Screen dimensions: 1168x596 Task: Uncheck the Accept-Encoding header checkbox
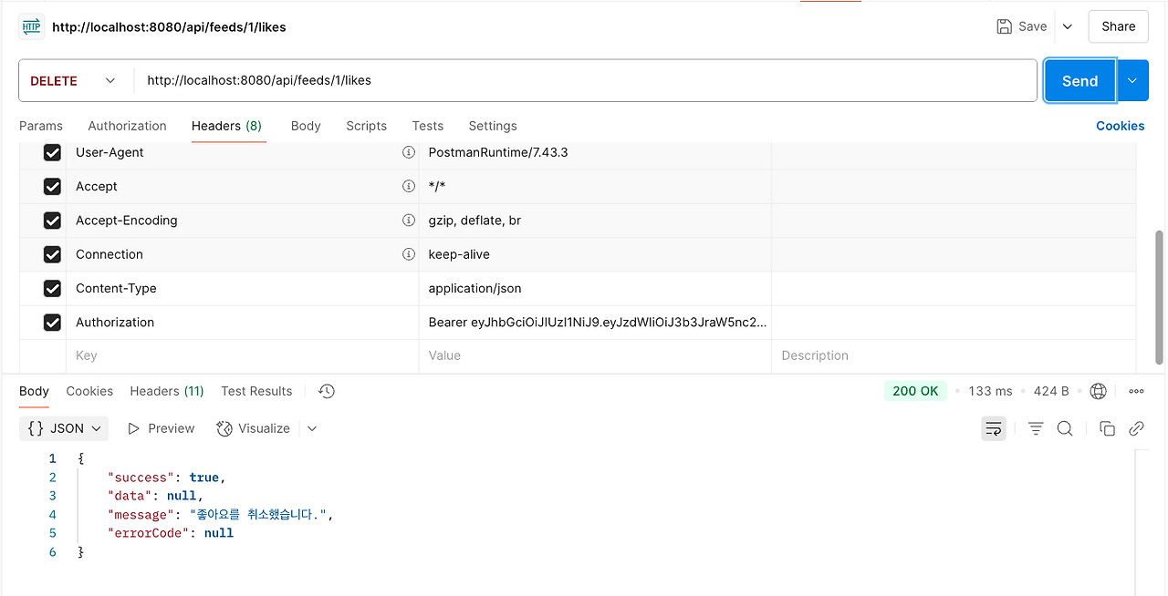click(x=52, y=220)
